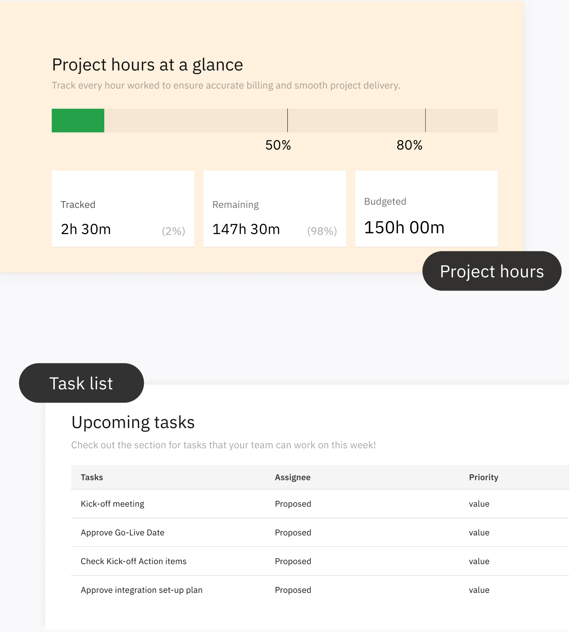Select the Remaining 147h 30m card
This screenshot has height=632, width=569.
(x=275, y=209)
